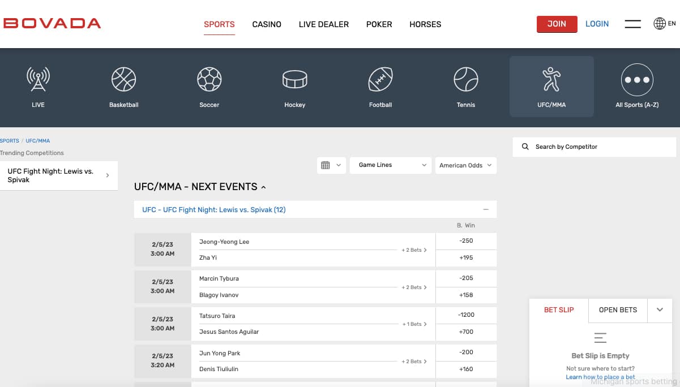Bet Jesus Santos Aguilar at +700

point(466,332)
